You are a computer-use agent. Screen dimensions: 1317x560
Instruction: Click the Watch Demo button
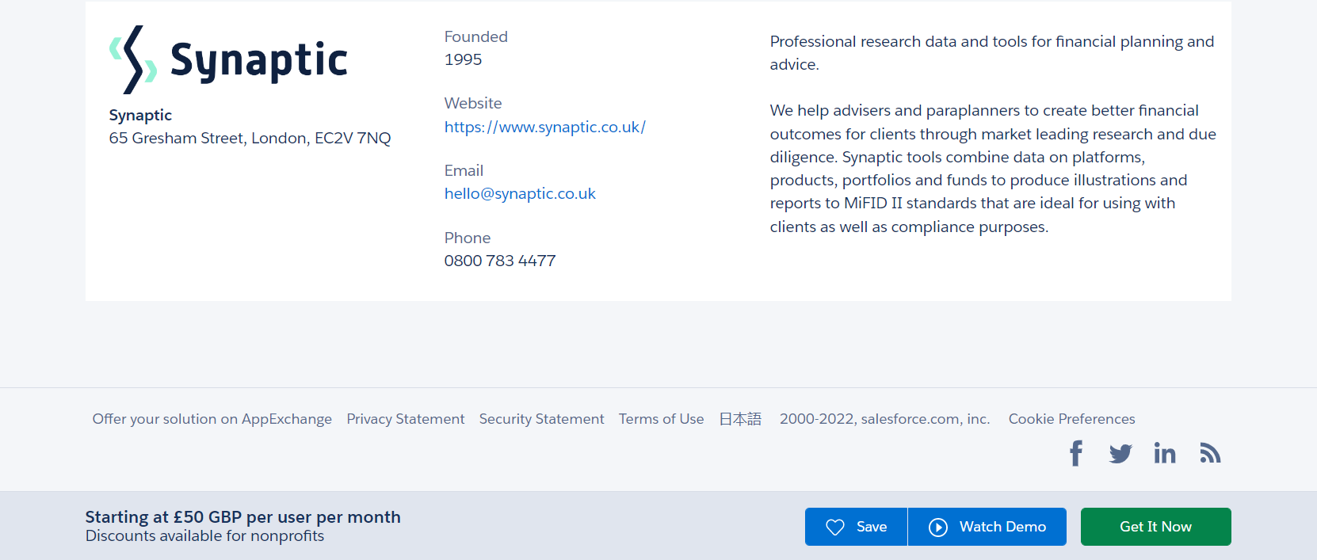pos(987,527)
